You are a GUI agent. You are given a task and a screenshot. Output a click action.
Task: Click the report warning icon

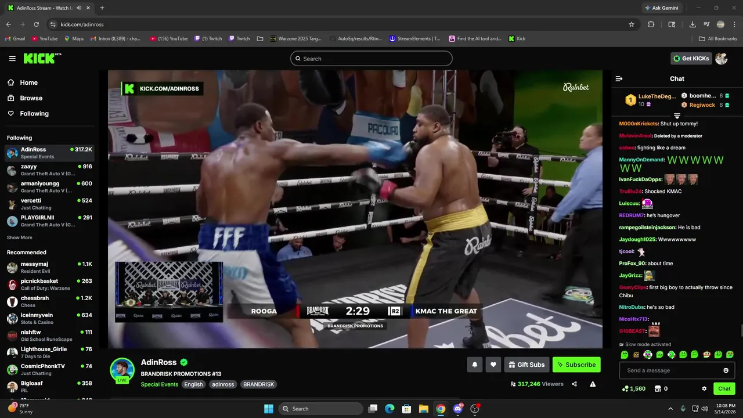tap(593, 384)
